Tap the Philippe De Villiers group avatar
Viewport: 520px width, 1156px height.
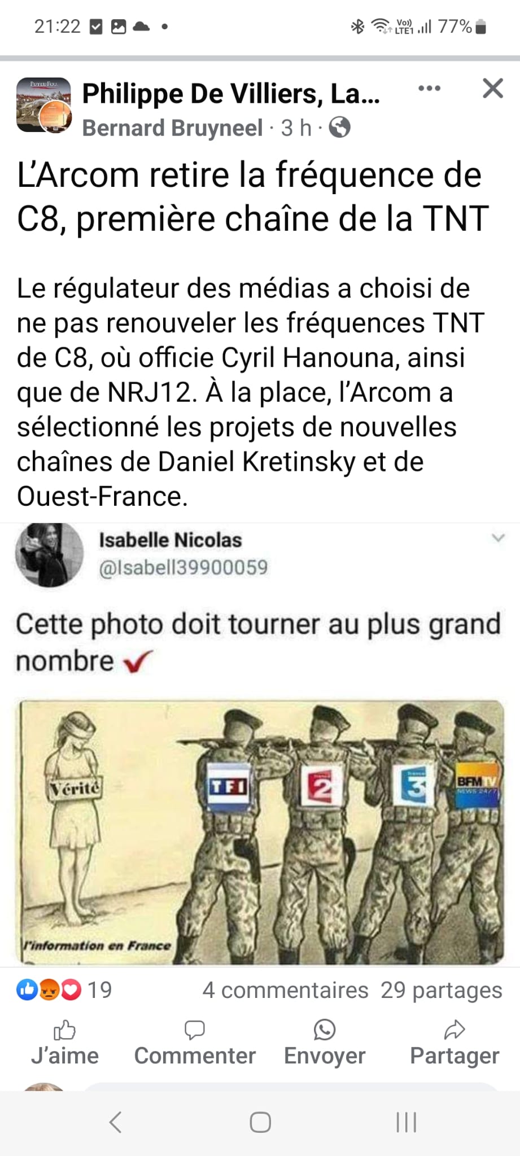44,105
